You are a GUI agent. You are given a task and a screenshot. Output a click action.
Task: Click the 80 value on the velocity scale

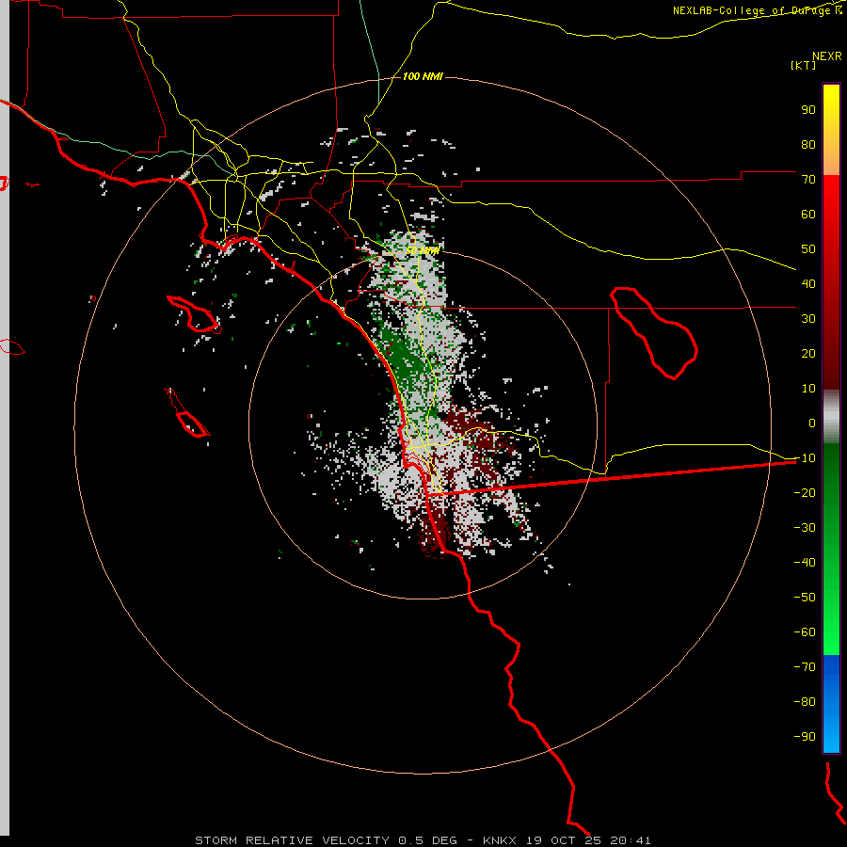coord(808,145)
